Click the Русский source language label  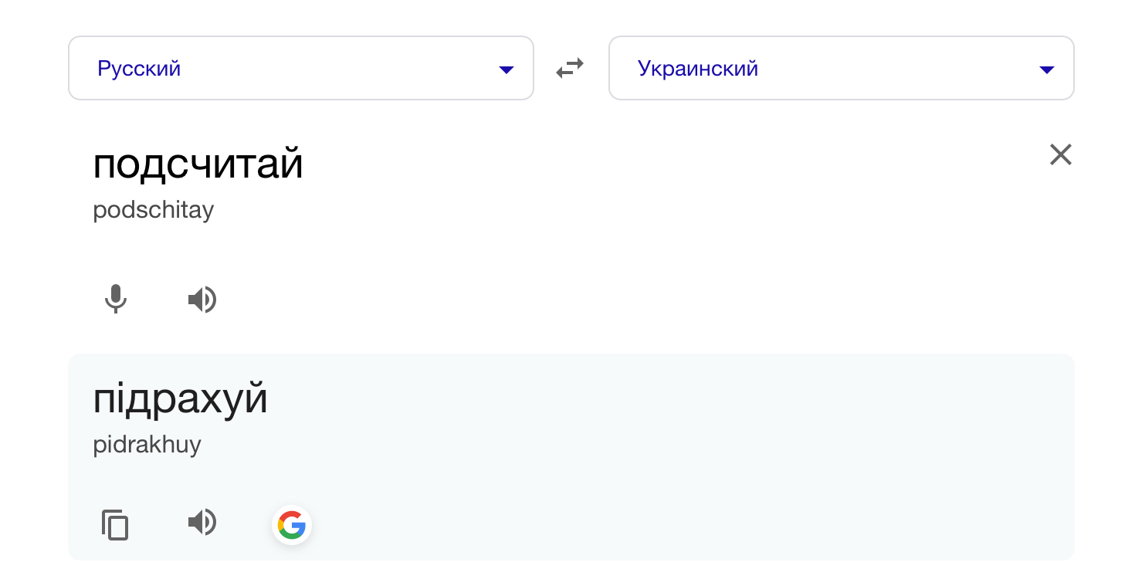click(139, 69)
